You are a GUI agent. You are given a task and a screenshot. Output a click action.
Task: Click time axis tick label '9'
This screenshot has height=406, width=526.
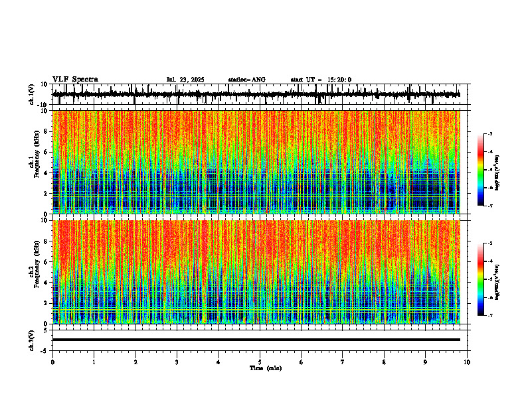tap(425, 362)
